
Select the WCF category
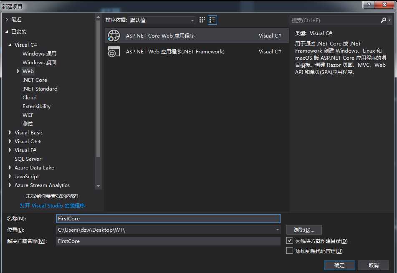point(28,115)
